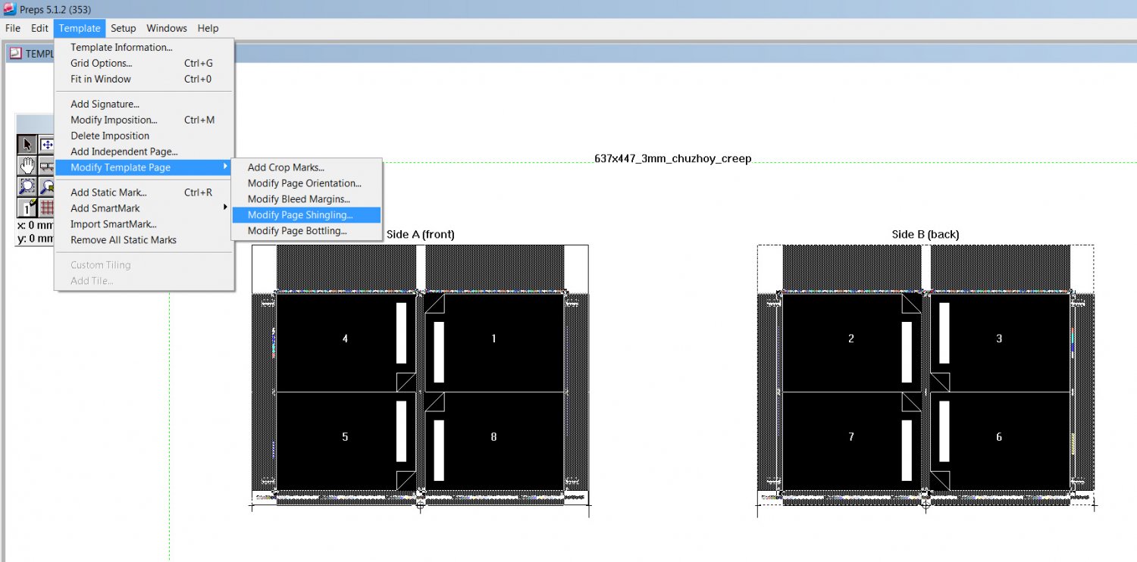Choose Grid Options... menu entry

144,63
